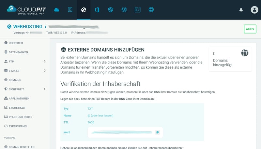Open the WordPress icon in top bar
The width and height of the screenshot is (261, 149).
[124, 10]
